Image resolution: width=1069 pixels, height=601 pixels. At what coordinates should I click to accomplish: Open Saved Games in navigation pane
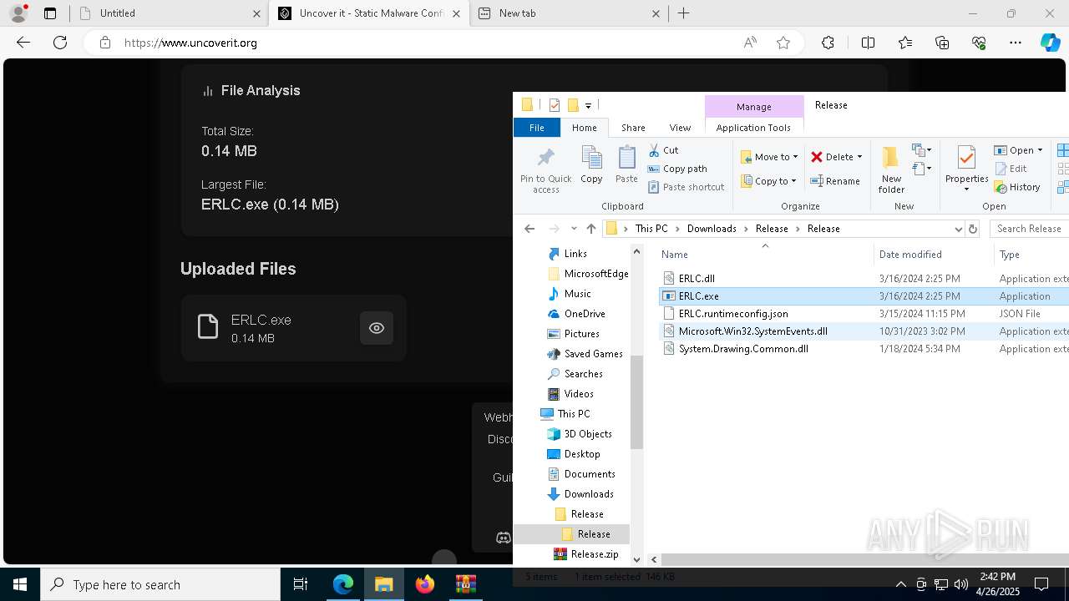[x=593, y=354]
